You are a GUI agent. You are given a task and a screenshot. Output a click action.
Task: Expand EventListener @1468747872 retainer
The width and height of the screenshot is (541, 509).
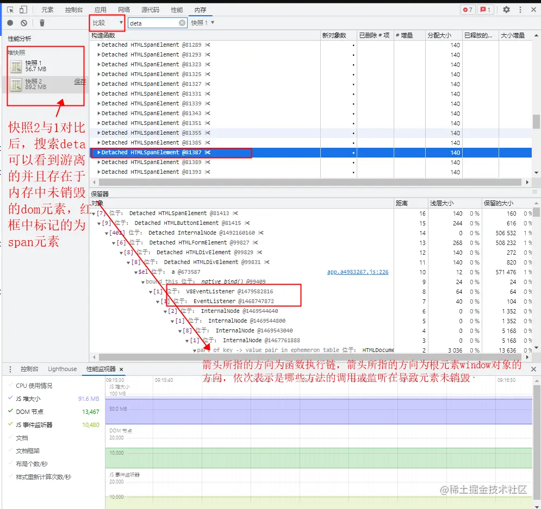pyautogui.click(x=158, y=301)
